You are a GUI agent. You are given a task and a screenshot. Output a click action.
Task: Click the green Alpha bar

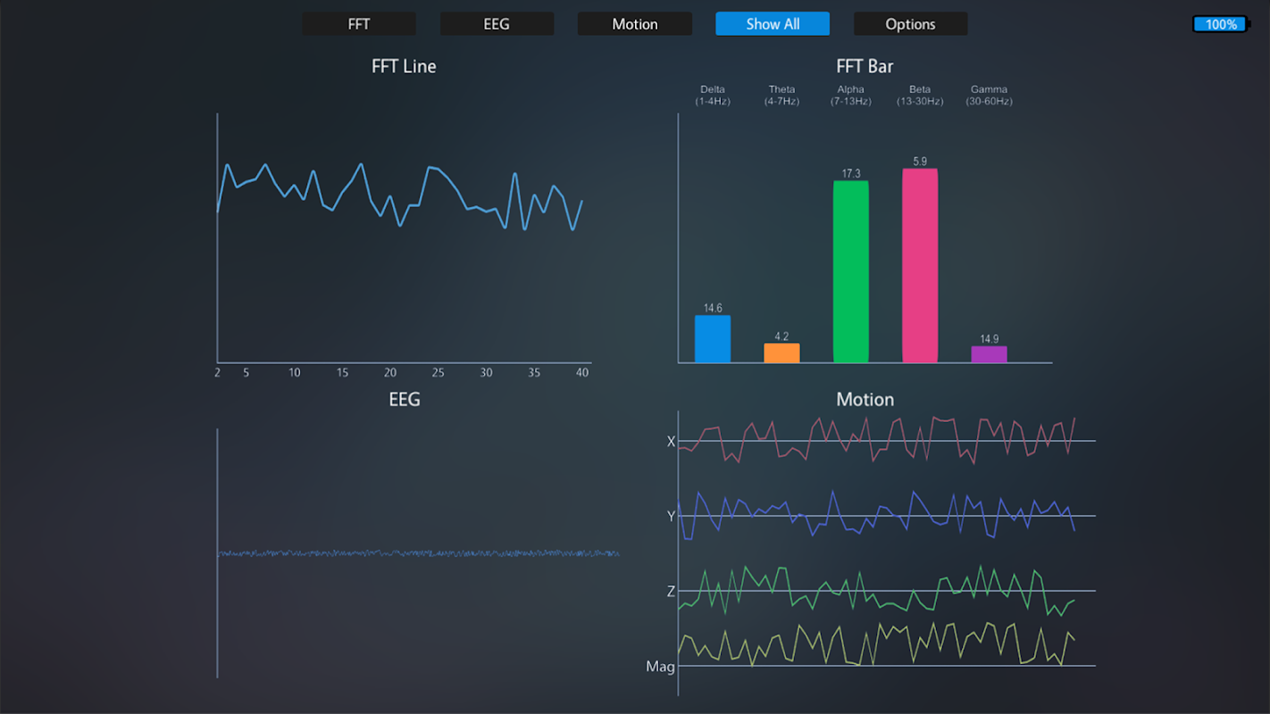click(851, 272)
